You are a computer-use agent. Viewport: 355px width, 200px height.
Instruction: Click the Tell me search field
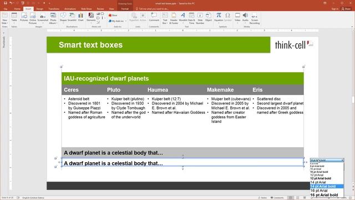tap(152, 9)
